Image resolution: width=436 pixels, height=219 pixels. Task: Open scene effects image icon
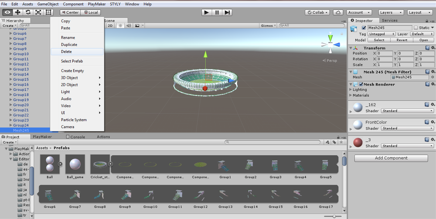click(137, 26)
